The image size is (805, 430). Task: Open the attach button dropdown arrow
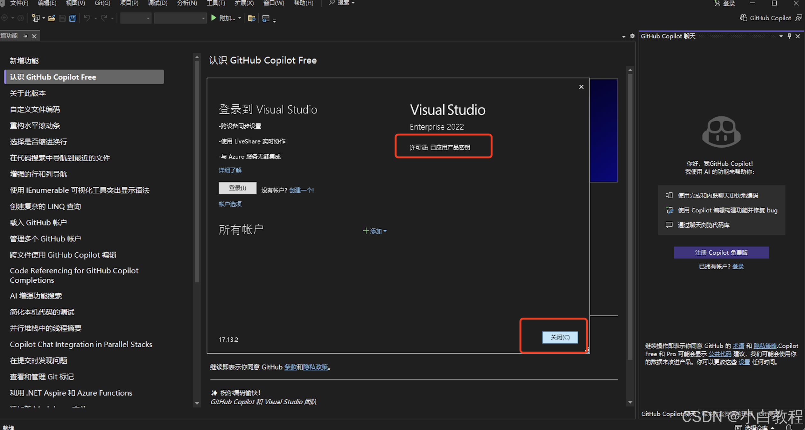(240, 18)
